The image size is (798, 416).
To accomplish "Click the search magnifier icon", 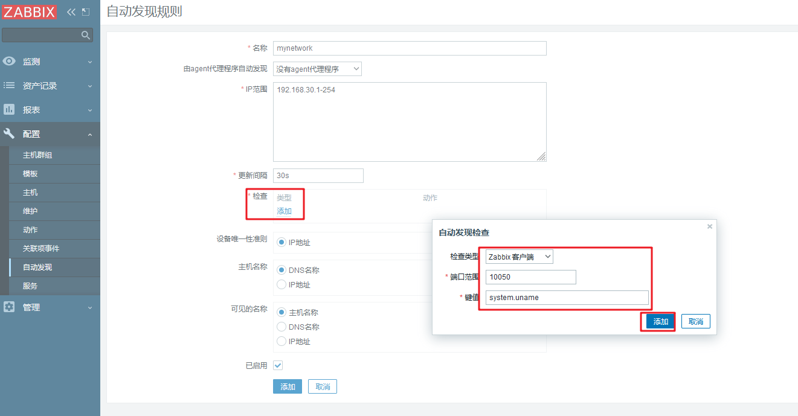I will (x=86, y=35).
